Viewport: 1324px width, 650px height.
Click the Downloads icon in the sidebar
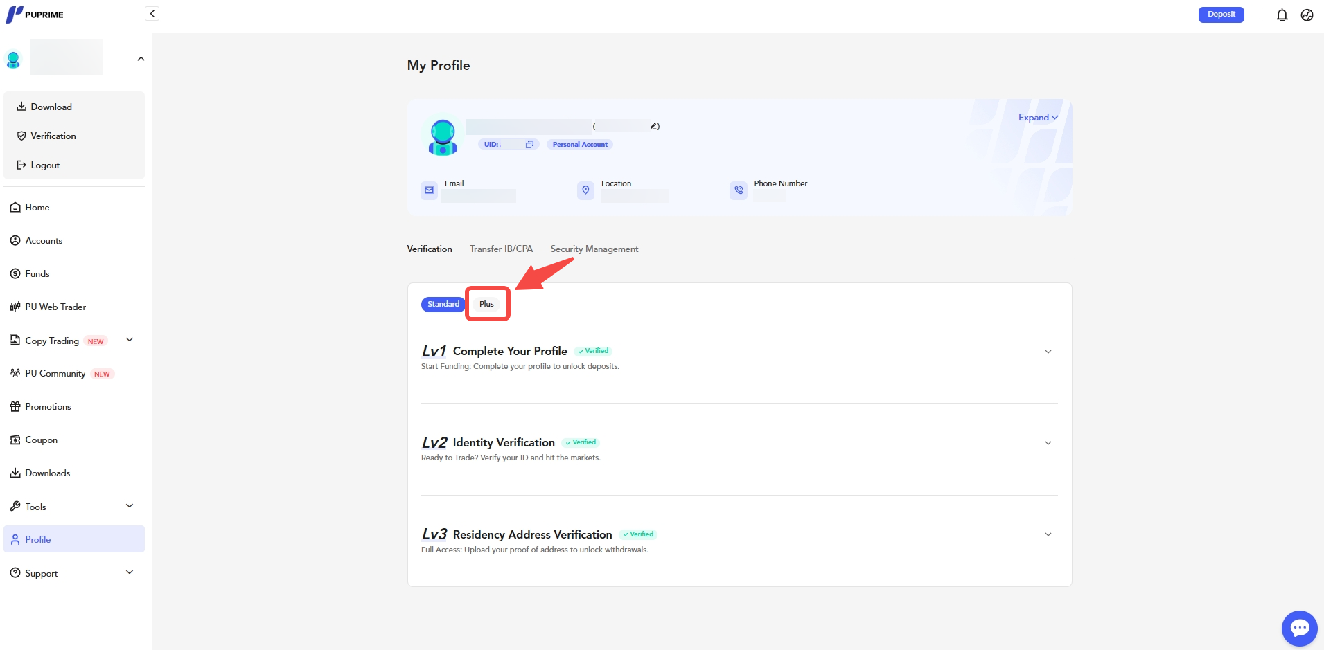(15, 473)
